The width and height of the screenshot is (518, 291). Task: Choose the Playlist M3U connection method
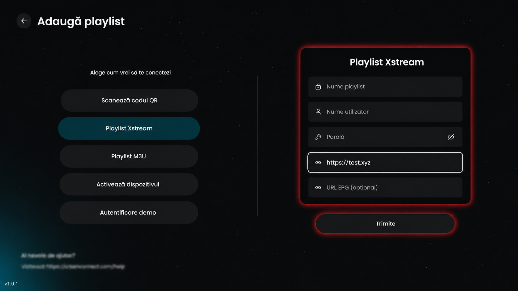pos(129,156)
